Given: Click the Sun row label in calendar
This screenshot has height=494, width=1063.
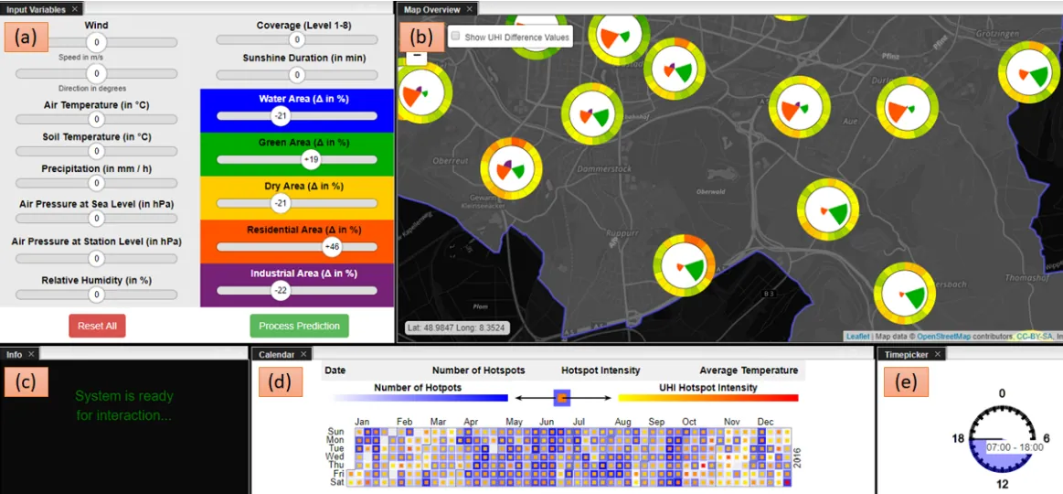Looking at the screenshot, I should (x=335, y=431).
